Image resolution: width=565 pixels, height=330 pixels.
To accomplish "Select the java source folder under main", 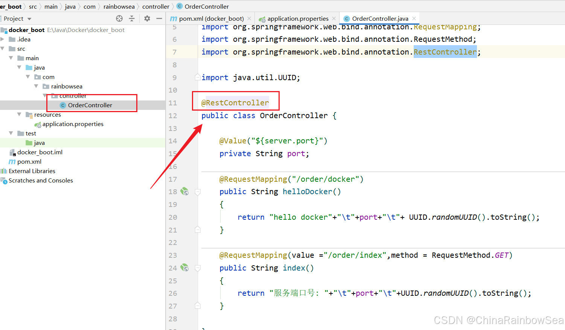I will point(39,67).
